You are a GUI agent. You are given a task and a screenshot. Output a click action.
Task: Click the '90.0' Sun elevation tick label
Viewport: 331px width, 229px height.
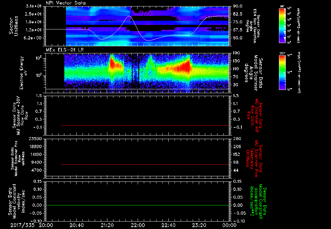coord(238,6)
